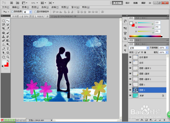Image resolution: width=170 pixels, height=123 pixels.
Task: Select the Elliptical Marquee tool
Action: tap(3, 21)
